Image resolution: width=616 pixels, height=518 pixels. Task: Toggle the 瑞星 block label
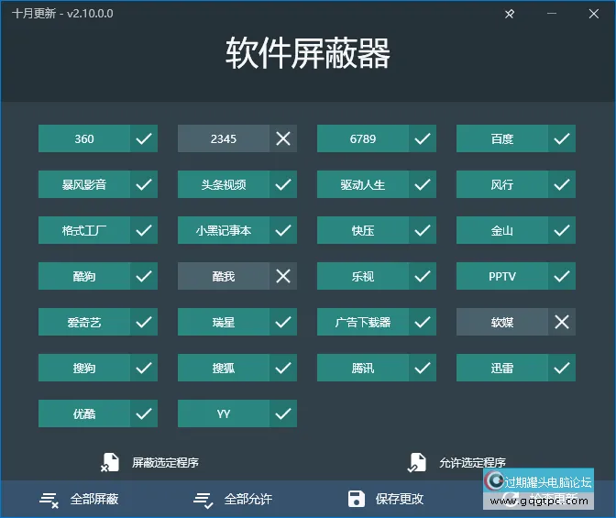[x=224, y=322]
